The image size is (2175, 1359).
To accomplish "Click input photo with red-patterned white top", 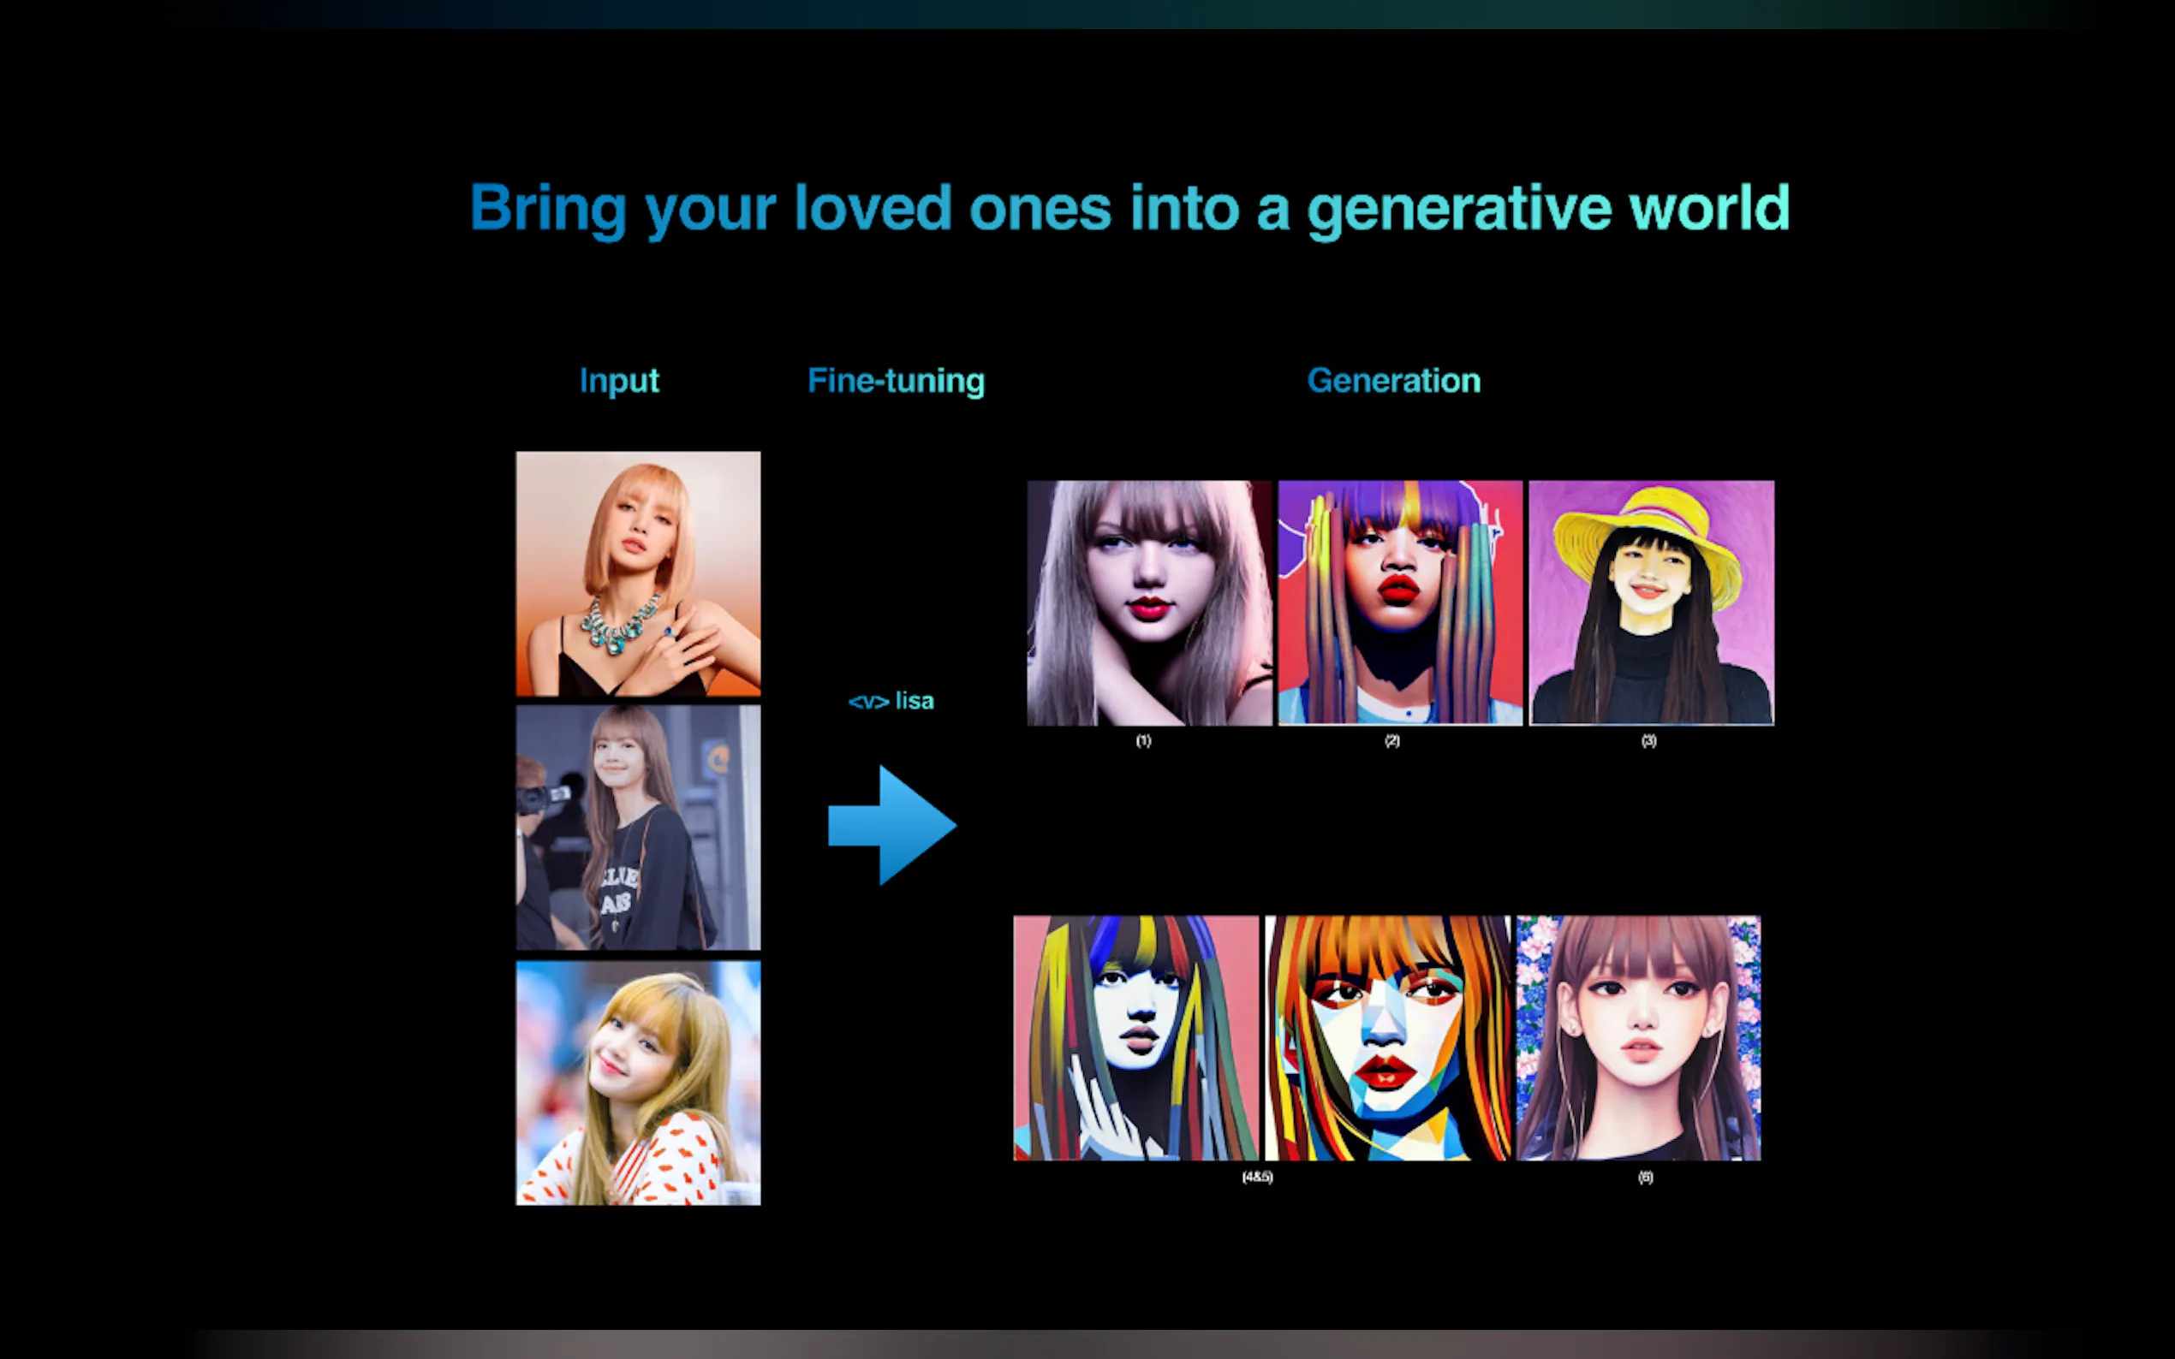I will click(x=637, y=1083).
